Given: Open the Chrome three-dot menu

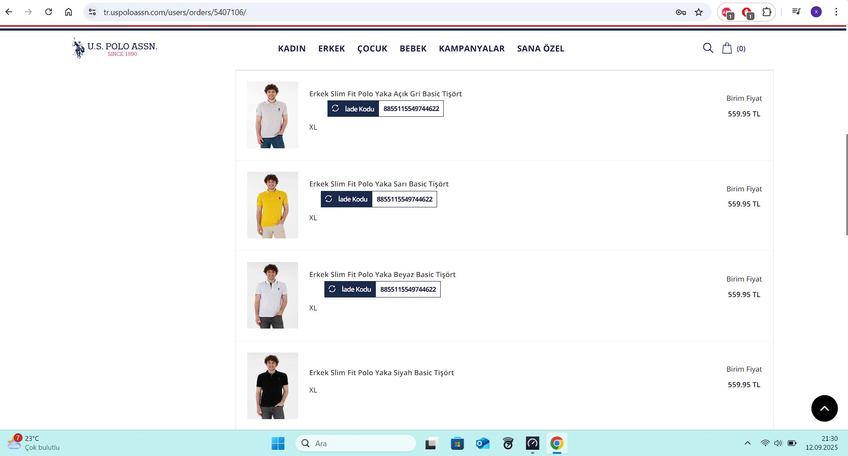Looking at the screenshot, I should (836, 12).
